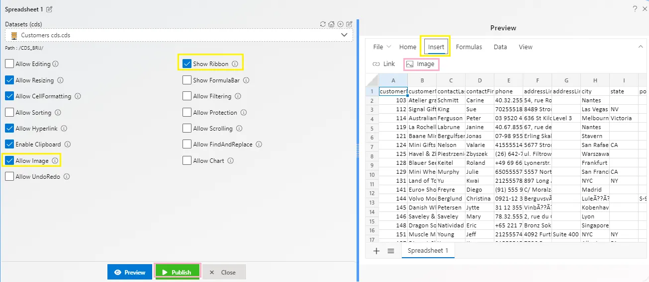Image resolution: width=649 pixels, height=282 pixels.
Task: Select row 1 header
Action: coord(372,91)
